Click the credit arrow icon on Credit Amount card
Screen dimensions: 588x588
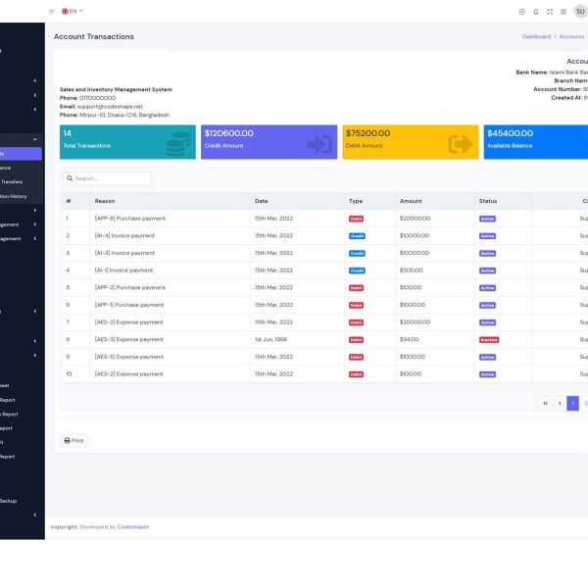point(318,144)
